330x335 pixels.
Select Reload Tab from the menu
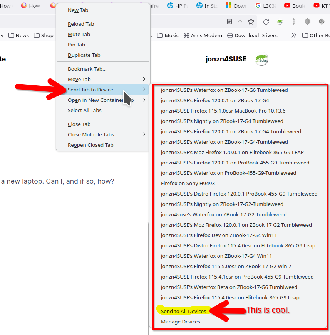103,24
